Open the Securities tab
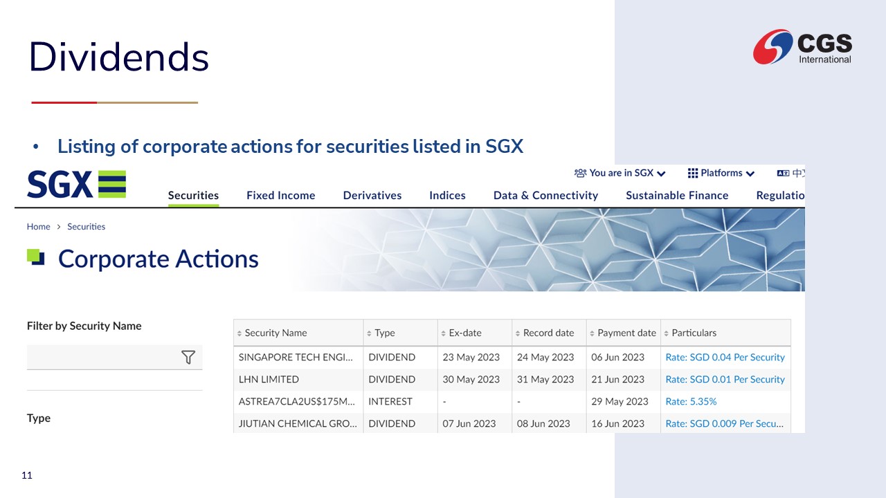The height and width of the screenshot is (498, 886). (x=193, y=195)
